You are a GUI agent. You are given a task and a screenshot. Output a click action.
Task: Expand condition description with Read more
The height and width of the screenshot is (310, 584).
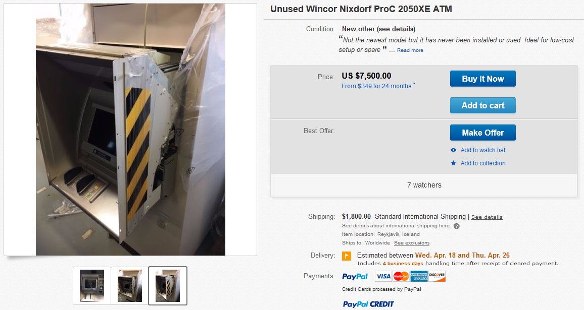410,50
